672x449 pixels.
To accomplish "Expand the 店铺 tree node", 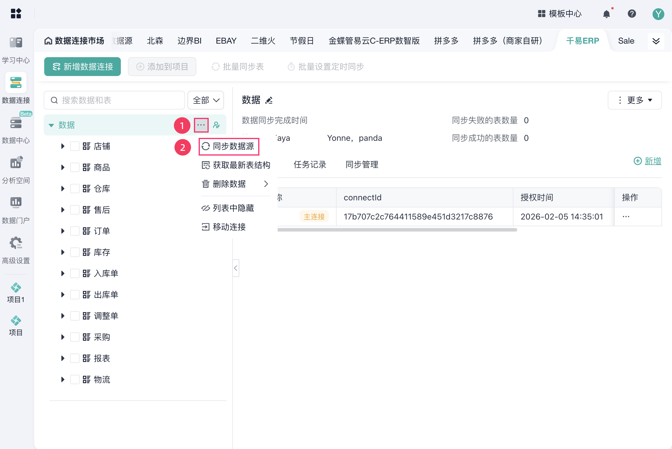I will [62, 146].
